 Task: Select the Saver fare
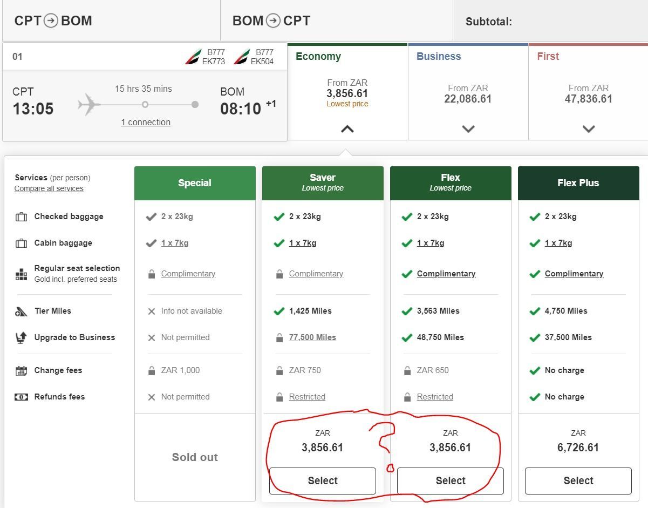(x=323, y=480)
